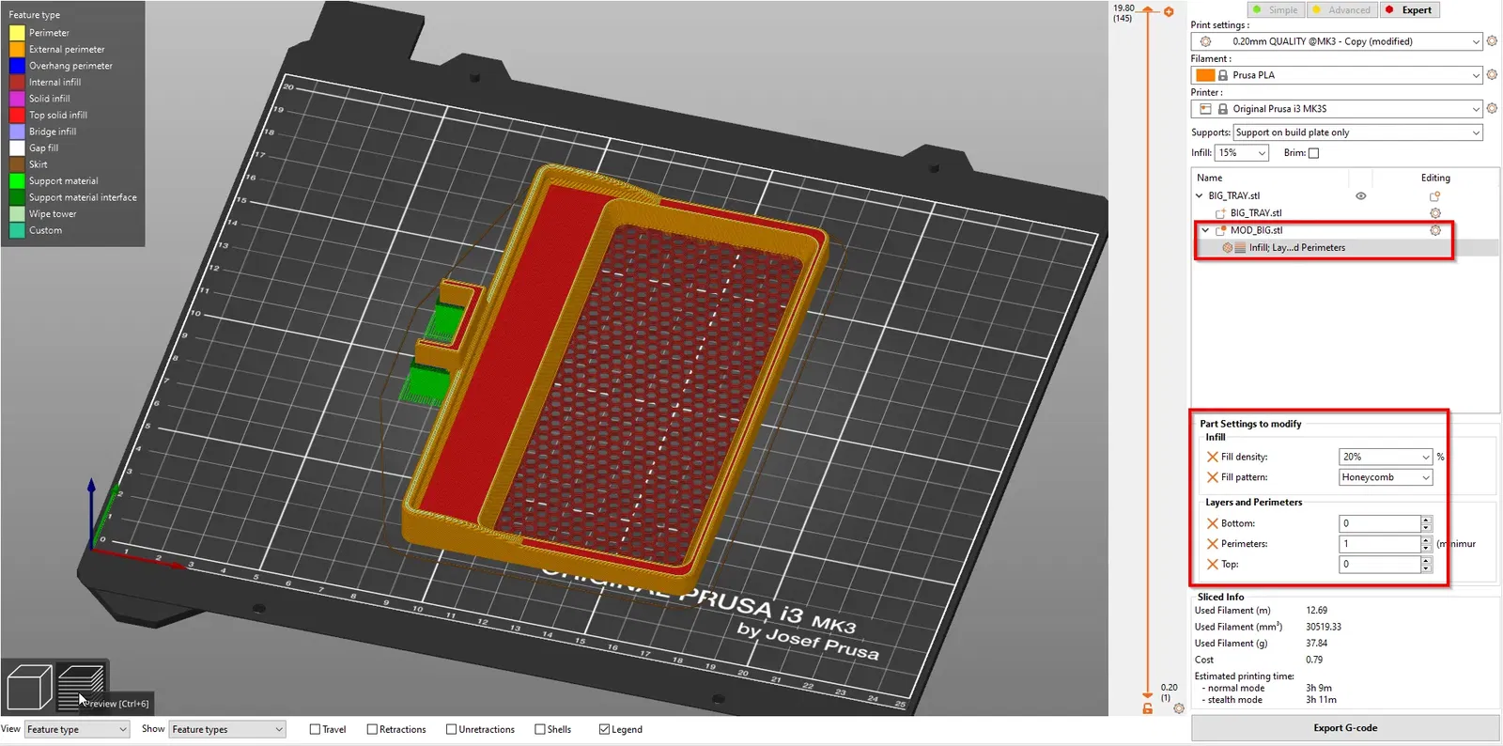1503x746 pixels.
Task: Remove the Bottom layers parameter with its X
Action: click(1212, 523)
